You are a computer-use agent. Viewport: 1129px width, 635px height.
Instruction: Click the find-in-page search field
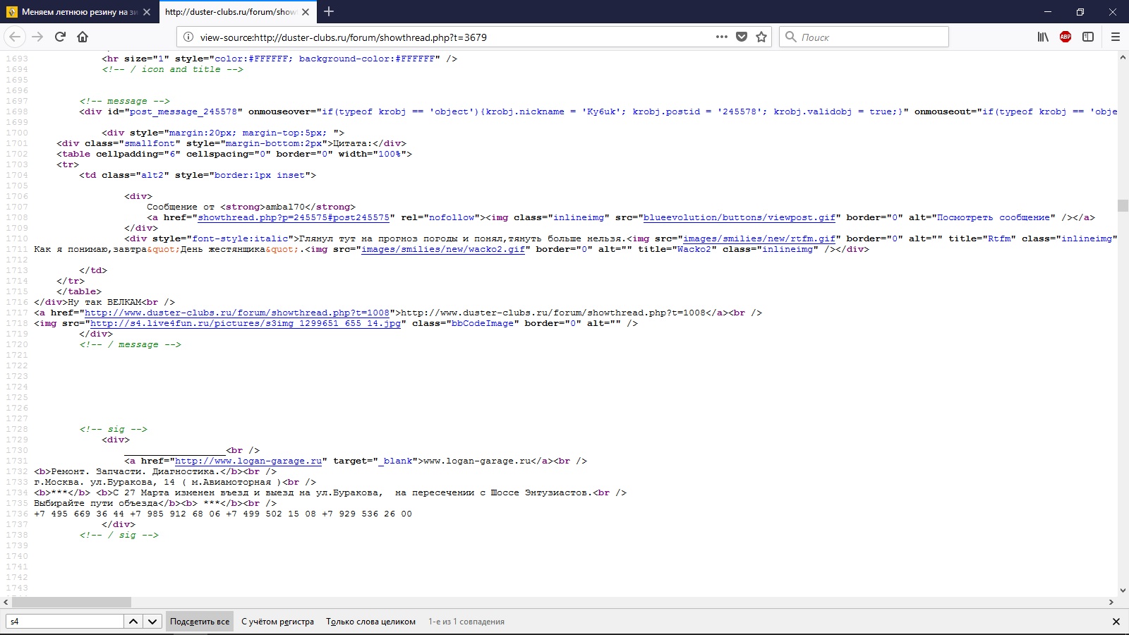tap(65, 622)
